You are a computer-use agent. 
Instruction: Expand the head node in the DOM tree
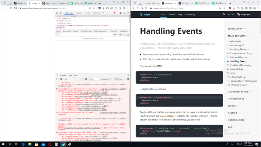[57, 21]
